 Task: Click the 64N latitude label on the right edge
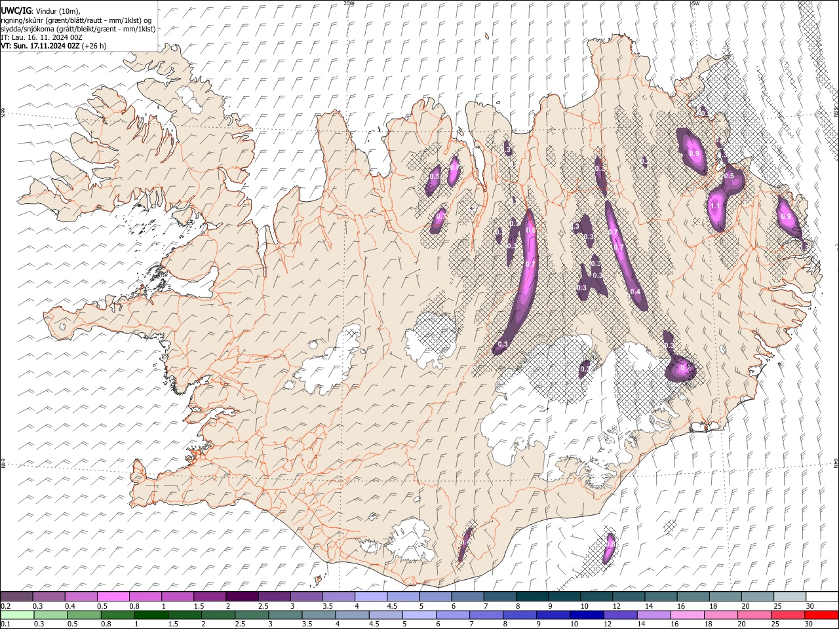point(836,463)
